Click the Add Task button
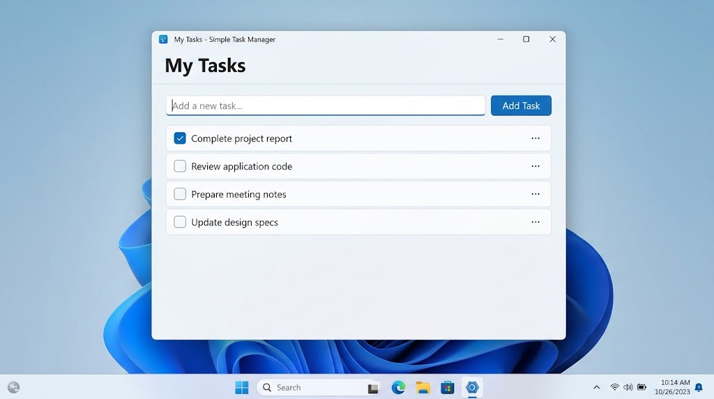Viewport: 714px width, 399px height. coord(521,105)
